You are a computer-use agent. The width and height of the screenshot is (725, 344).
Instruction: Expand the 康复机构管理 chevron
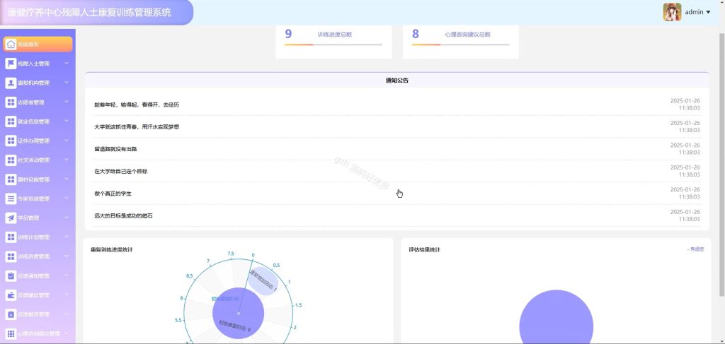pos(66,83)
